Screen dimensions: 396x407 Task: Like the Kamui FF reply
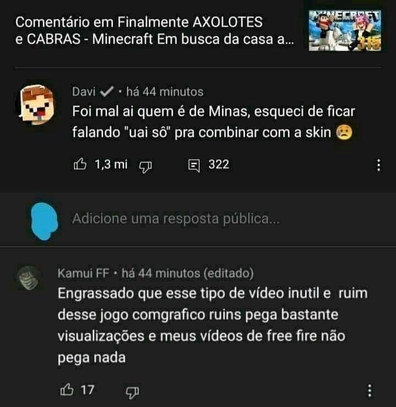tap(67, 389)
